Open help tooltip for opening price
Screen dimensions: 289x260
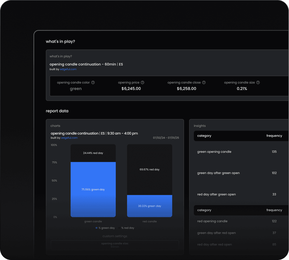[x=142, y=82]
